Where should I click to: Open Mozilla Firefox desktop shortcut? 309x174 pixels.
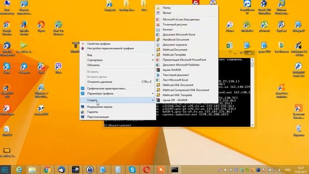pos(24,28)
